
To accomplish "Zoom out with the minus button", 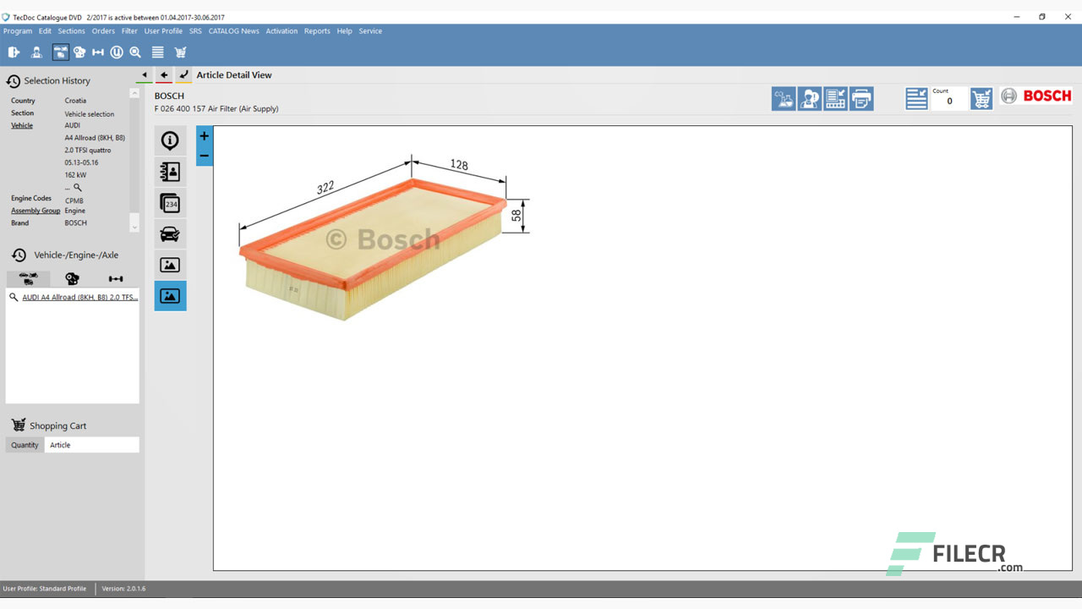I will (204, 156).
